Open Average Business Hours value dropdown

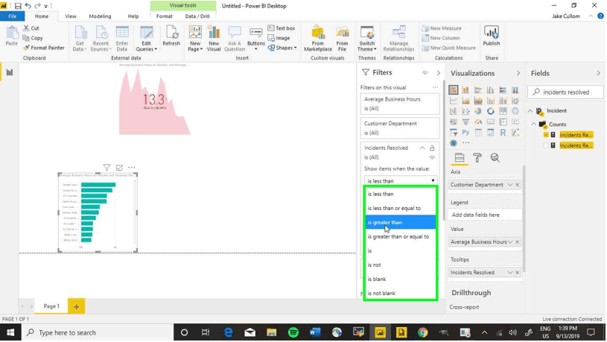coord(510,242)
